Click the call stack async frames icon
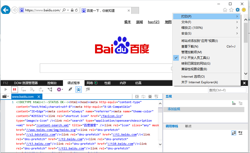Viewport: 250px width, 153px height. (240, 133)
